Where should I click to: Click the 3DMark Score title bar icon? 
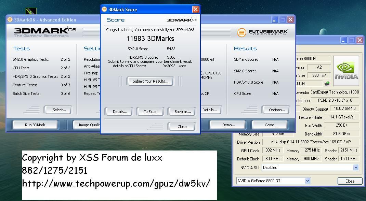click(104, 9)
